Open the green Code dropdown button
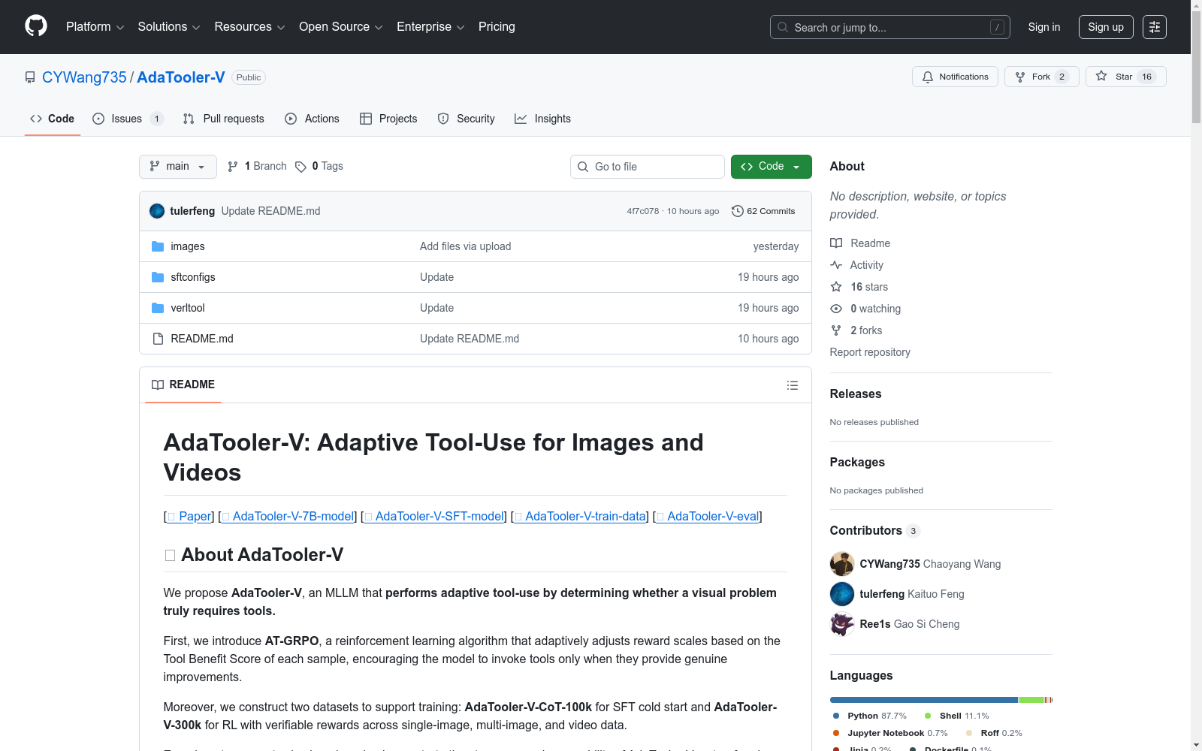This screenshot has height=751, width=1202. tap(771, 167)
